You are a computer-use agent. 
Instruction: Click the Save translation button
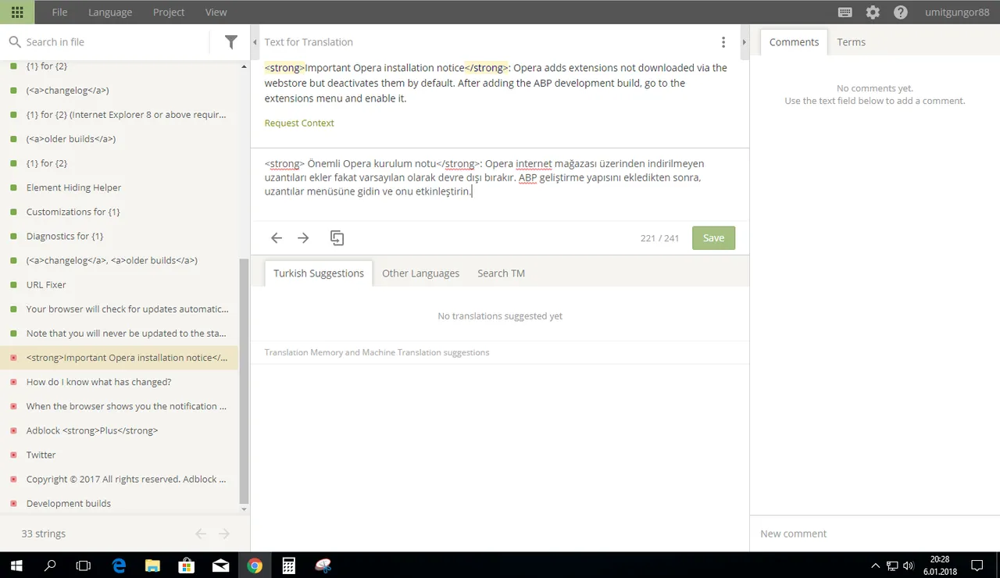(x=713, y=238)
